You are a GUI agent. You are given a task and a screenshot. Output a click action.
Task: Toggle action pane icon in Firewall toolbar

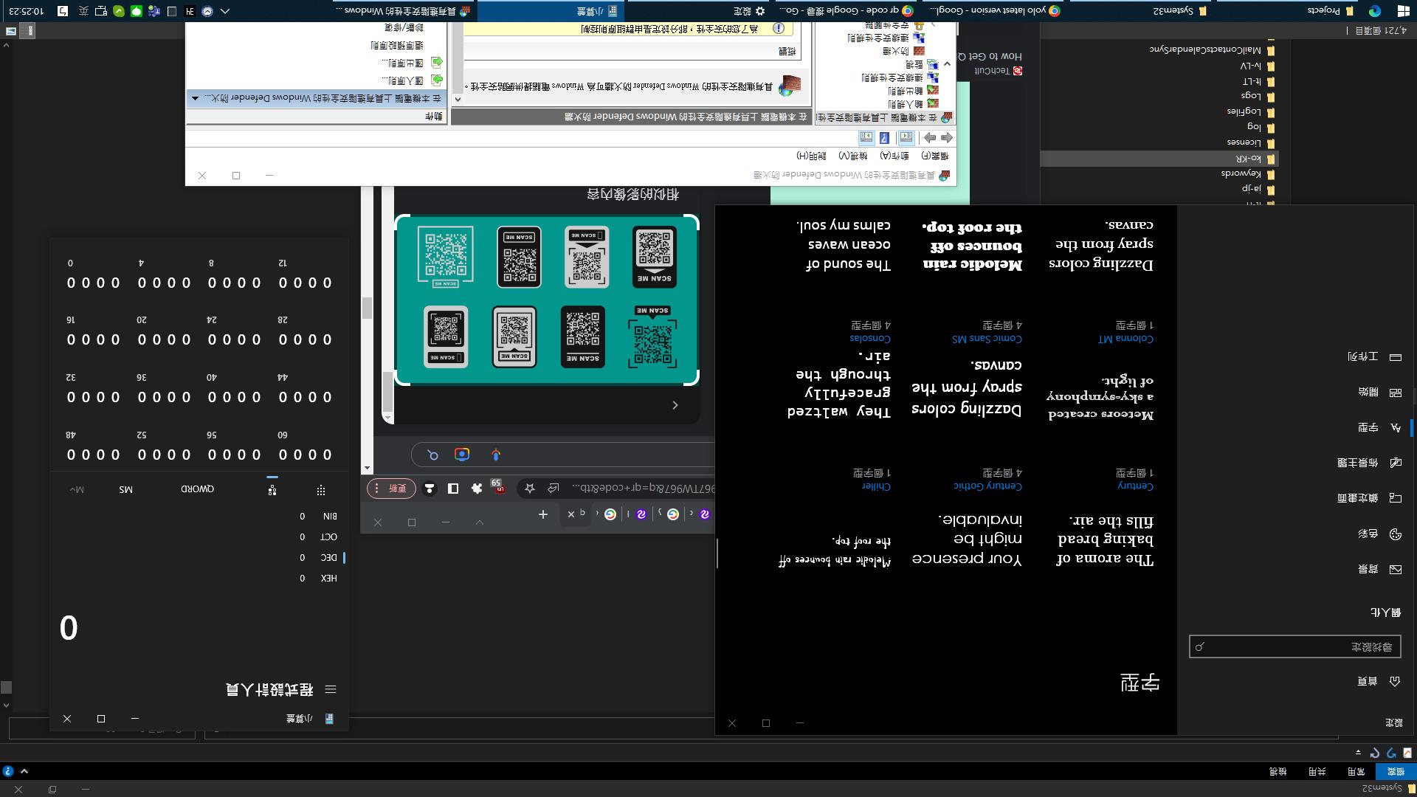pos(866,138)
